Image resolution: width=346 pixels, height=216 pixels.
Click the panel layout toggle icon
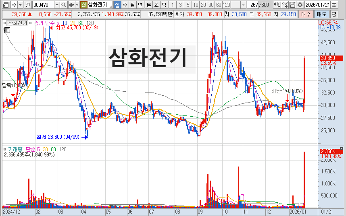[6, 4]
